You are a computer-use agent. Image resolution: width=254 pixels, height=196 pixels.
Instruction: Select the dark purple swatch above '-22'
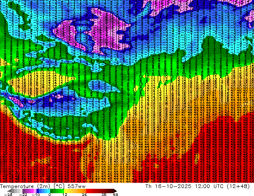pyautogui.click(x=24, y=191)
